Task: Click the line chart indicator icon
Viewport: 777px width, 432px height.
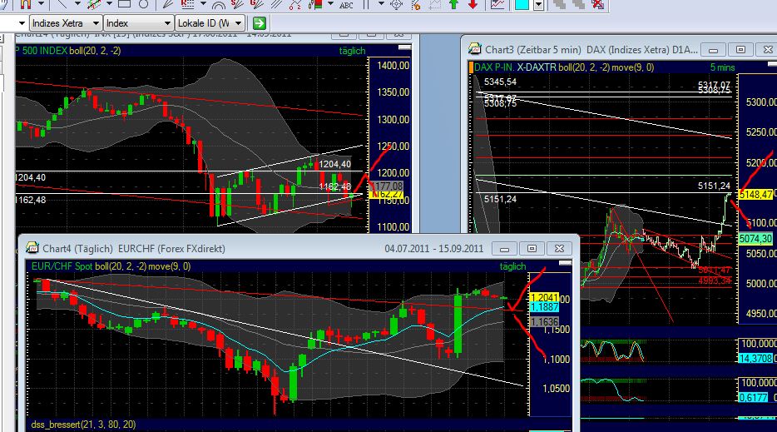Action: coord(497,4)
